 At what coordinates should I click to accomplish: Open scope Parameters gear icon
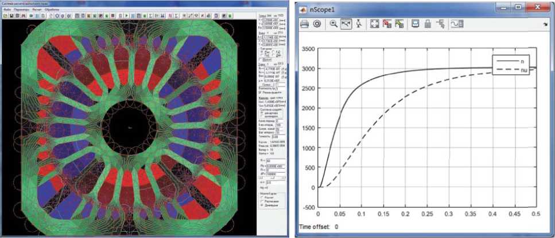coord(316,24)
